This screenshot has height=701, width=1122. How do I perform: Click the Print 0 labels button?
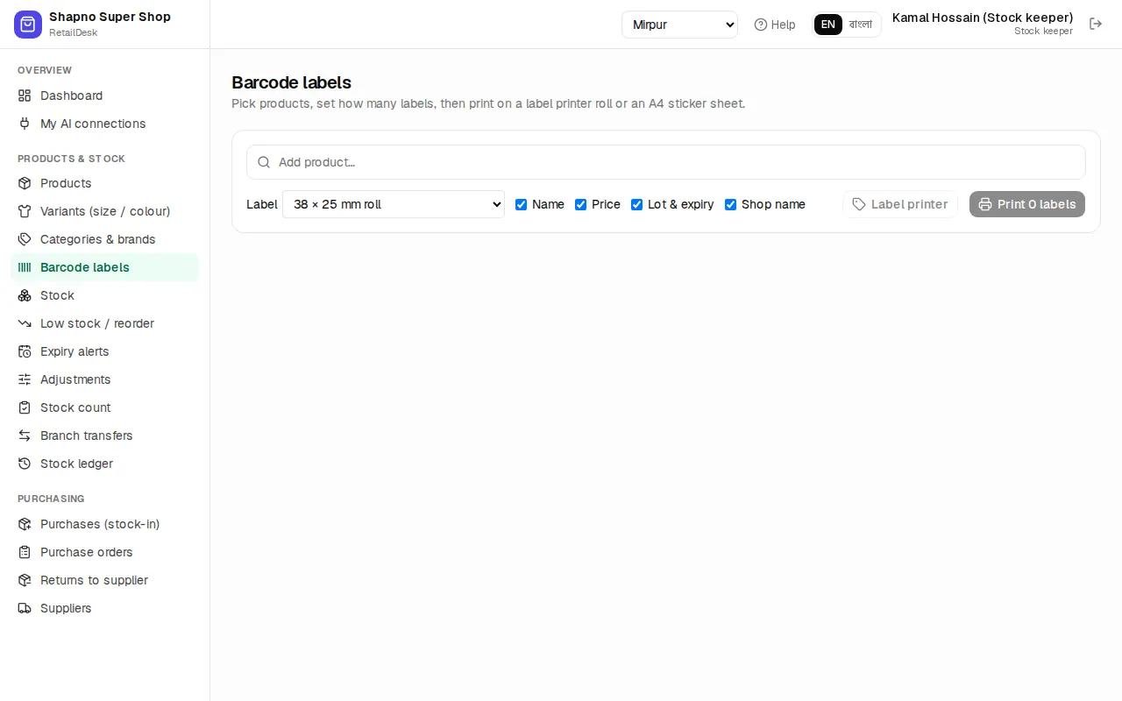(x=1027, y=204)
